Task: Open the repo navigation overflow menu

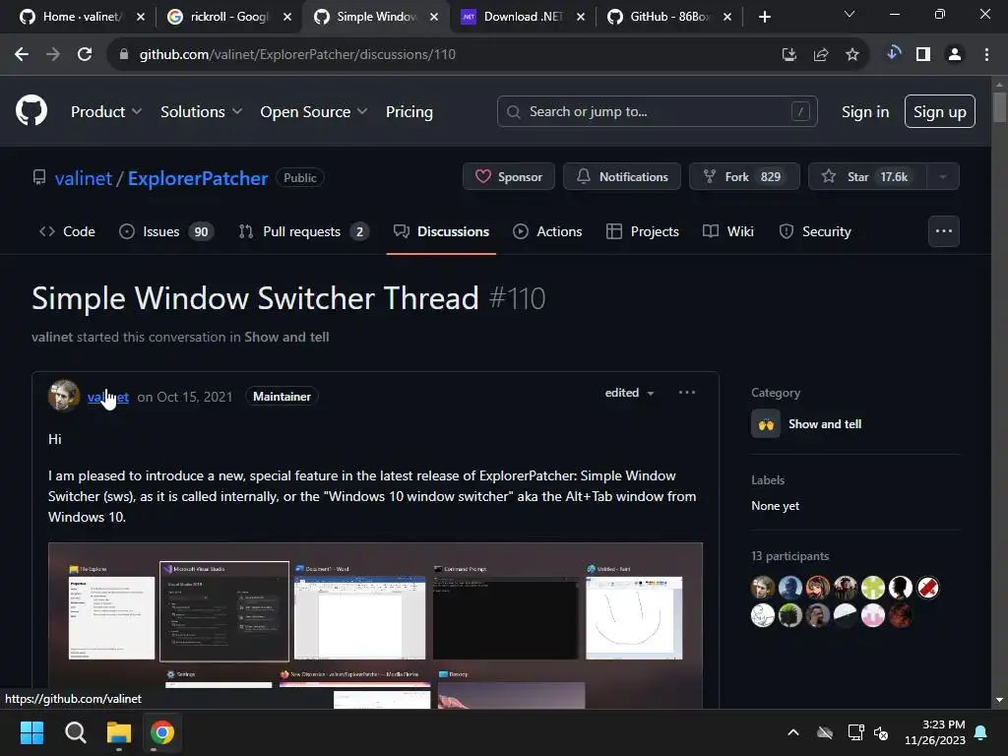Action: pos(944,231)
